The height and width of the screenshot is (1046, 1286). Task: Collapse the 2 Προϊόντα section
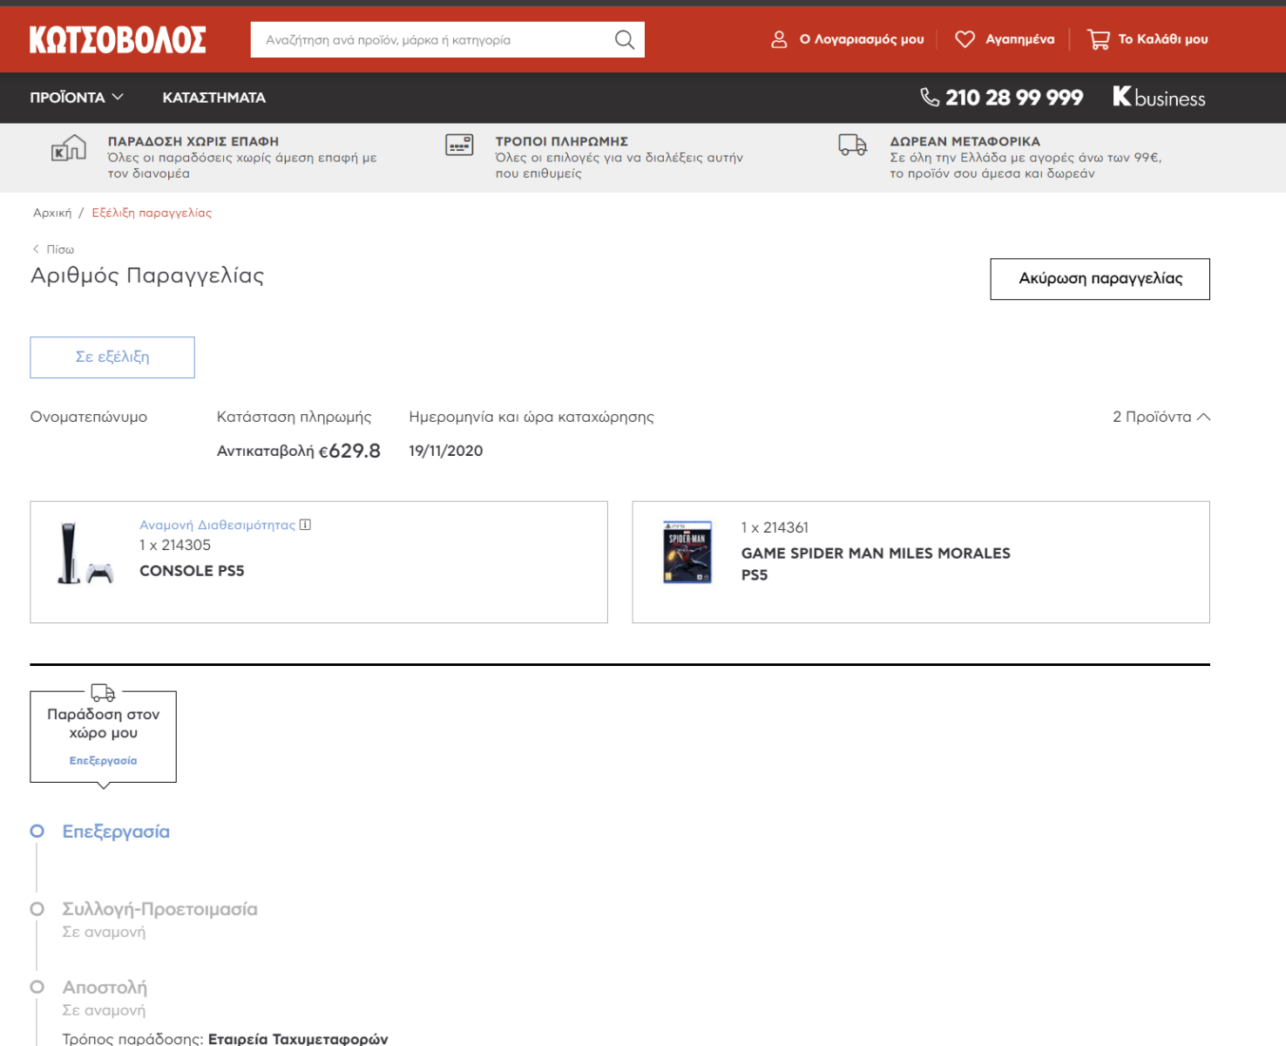pyautogui.click(x=1161, y=417)
